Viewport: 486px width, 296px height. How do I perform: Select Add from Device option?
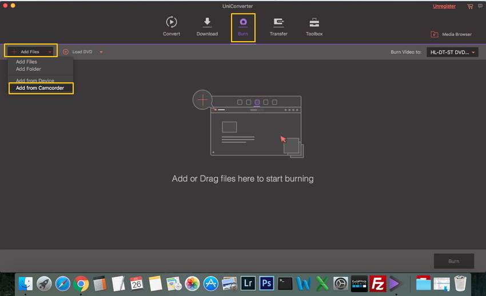pyautogui.click(x=35, y=80)
